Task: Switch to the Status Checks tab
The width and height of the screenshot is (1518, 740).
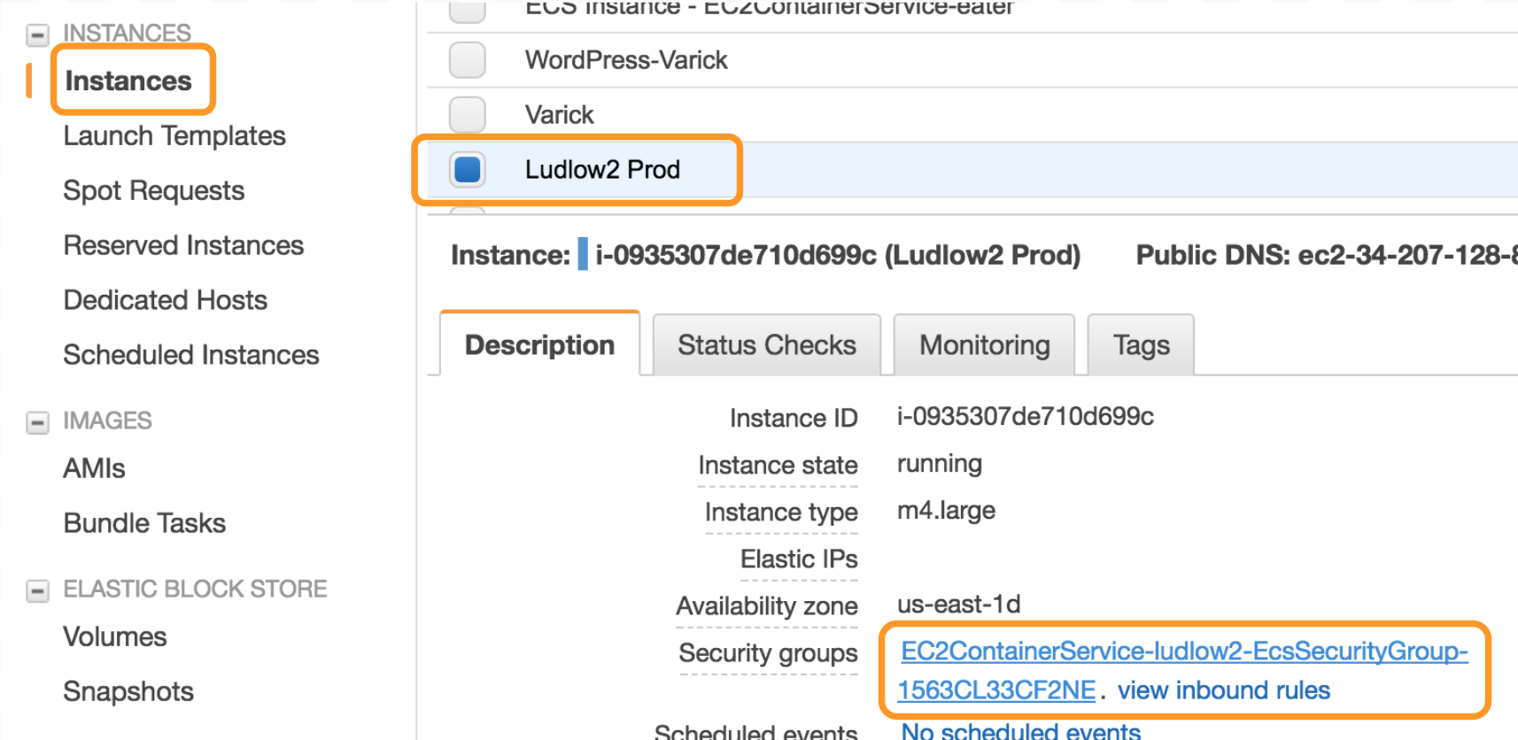Action: click(766, 345)
